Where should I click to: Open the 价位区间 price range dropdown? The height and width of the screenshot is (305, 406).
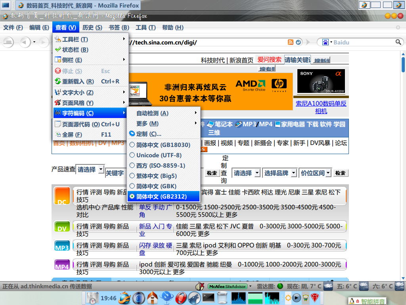pyautogui.click(x=315, y=173)
